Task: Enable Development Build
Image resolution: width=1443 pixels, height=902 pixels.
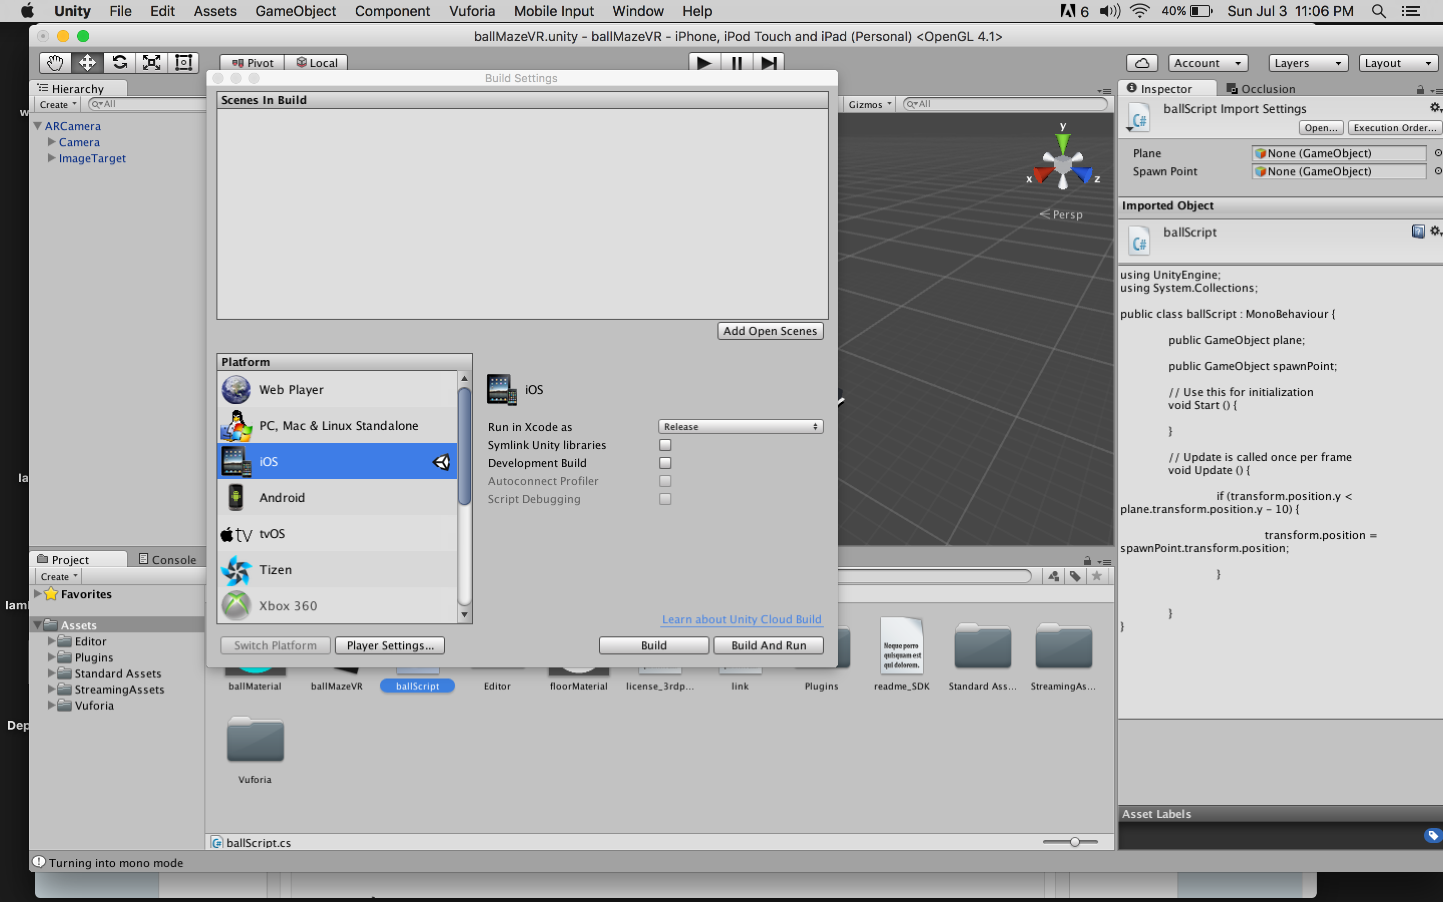Action: pyautogui.click(x=665, y=463)
